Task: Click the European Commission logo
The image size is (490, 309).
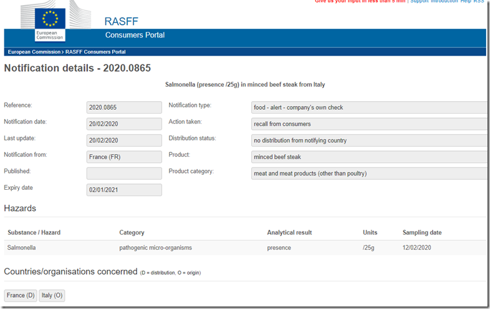Action: tap(49, 23)
